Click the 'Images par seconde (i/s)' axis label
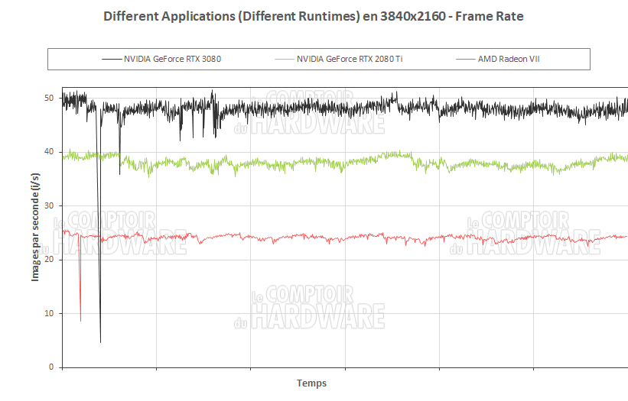 [x=35, y=226]
